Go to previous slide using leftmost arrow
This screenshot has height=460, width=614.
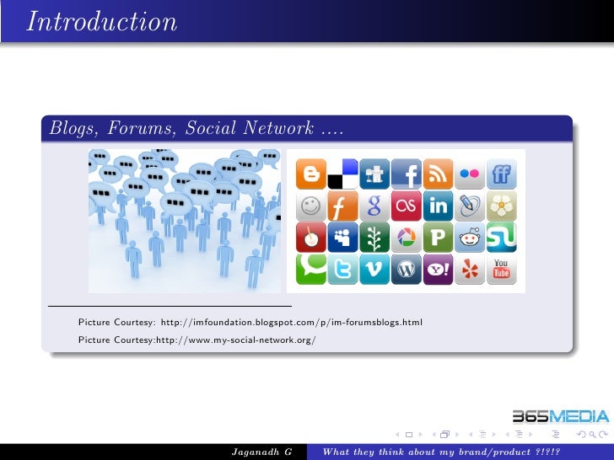point(397,435)
